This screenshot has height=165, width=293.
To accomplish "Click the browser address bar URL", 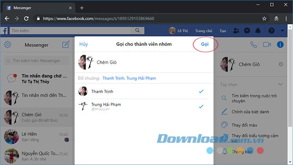I will 99,18.
